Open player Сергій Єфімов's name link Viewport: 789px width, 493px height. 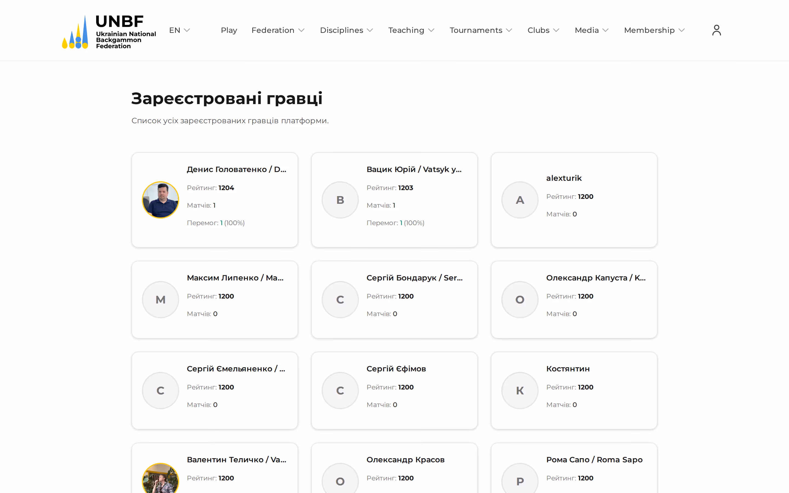396,369
